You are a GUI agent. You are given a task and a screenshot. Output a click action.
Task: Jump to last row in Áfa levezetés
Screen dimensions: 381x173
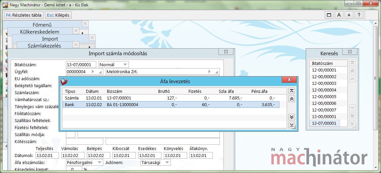click(292, 125)
